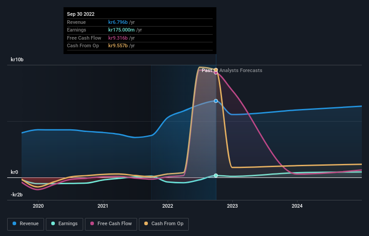Click the pink Free Cash Flow legend dot
Screen dimensions: 369x236
92,223
